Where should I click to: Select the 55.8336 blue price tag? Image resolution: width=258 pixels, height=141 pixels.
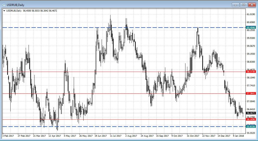[x=251, y=126]
